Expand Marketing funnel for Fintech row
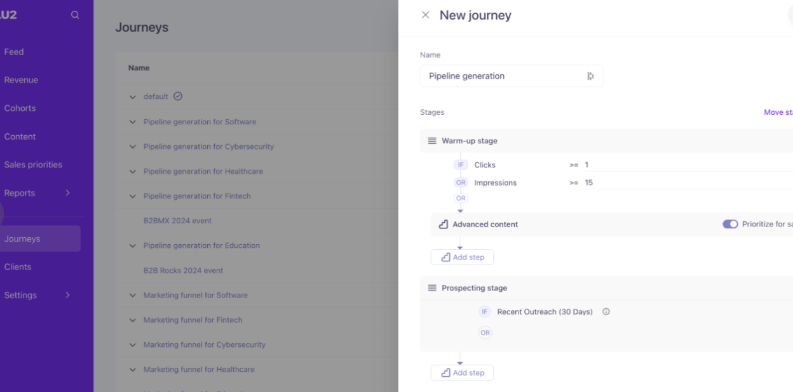Viewport: 793px width, 392px height. (x=133, y=320)
